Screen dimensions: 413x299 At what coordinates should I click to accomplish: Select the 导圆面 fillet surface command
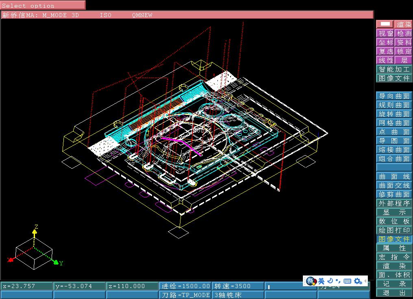394,141
